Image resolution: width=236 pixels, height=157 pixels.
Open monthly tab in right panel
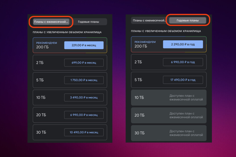pos(149,21)
